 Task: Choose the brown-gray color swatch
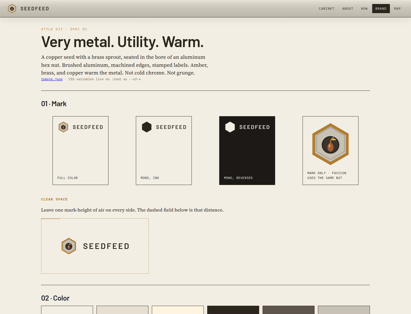[289, 310]
